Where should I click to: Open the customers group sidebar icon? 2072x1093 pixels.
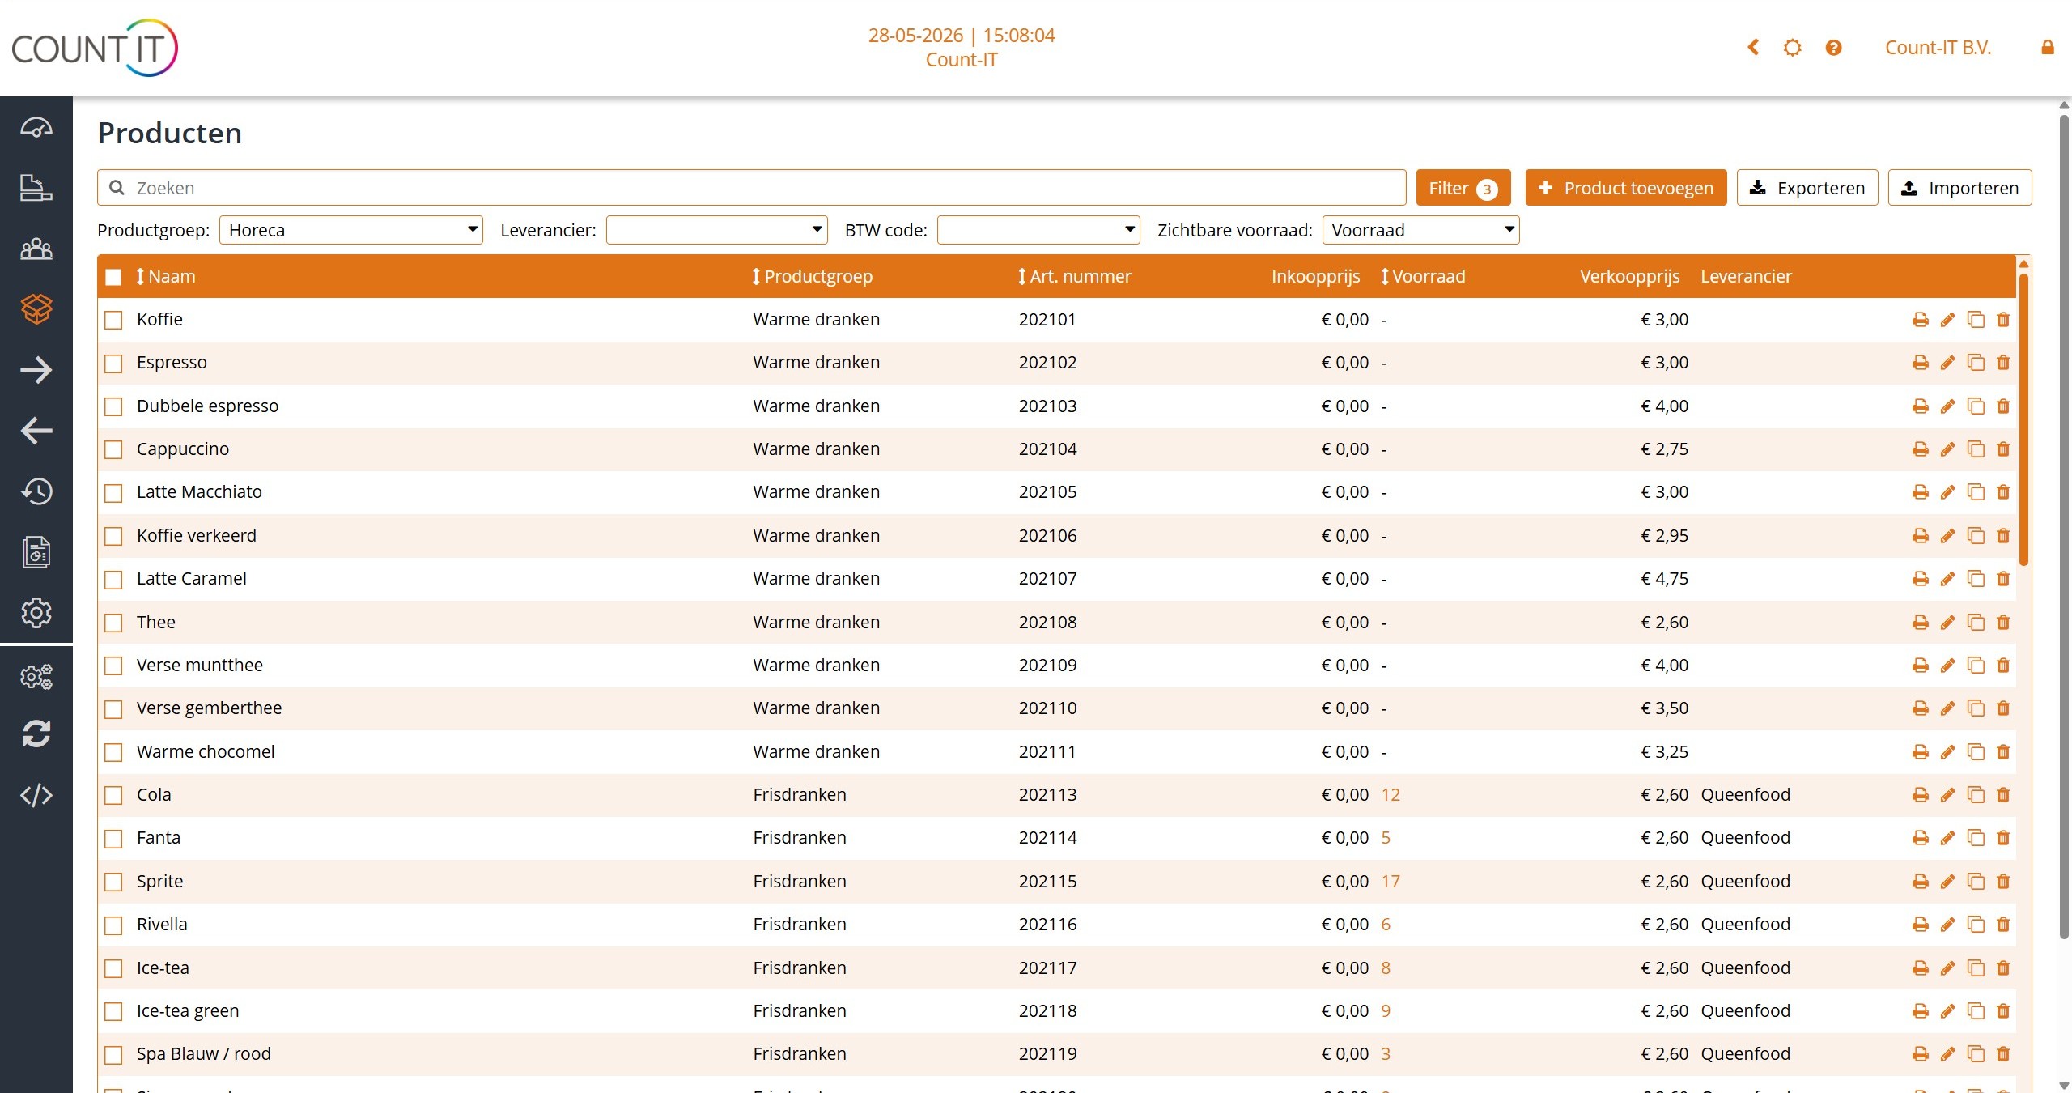pyautogui.click(x=36, y=249)
